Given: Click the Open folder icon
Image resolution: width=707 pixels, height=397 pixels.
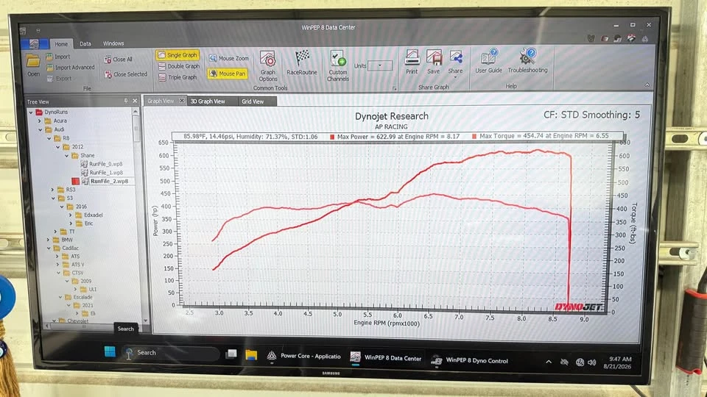Looking at the screenshot, I should coord(33,61).
